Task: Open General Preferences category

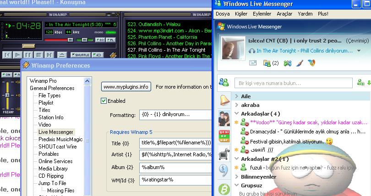Action: click(x=52, y=88)
